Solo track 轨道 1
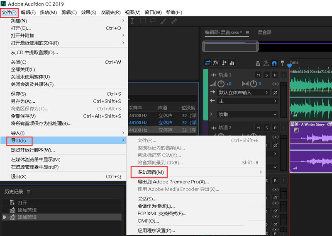 266,75
